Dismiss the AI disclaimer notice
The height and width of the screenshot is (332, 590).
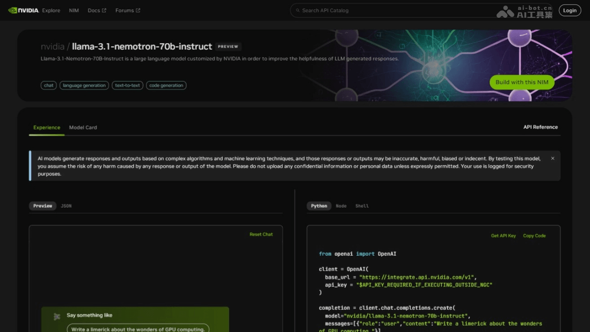tap(553, 158)
